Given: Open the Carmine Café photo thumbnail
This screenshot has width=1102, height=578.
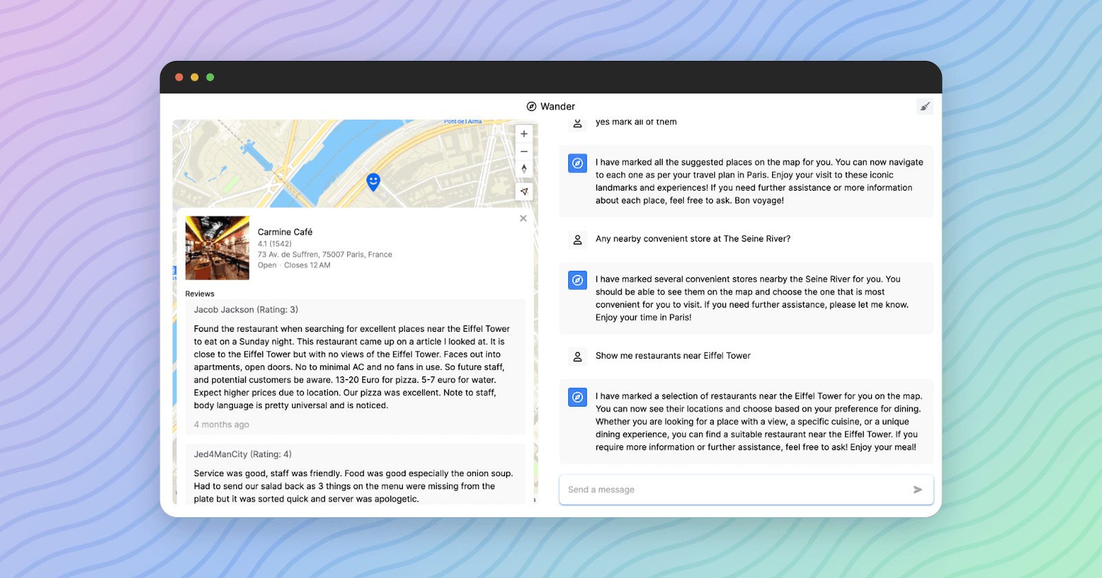Looking at the screenshot, I should pyautogui.click(x=217, y=248).
